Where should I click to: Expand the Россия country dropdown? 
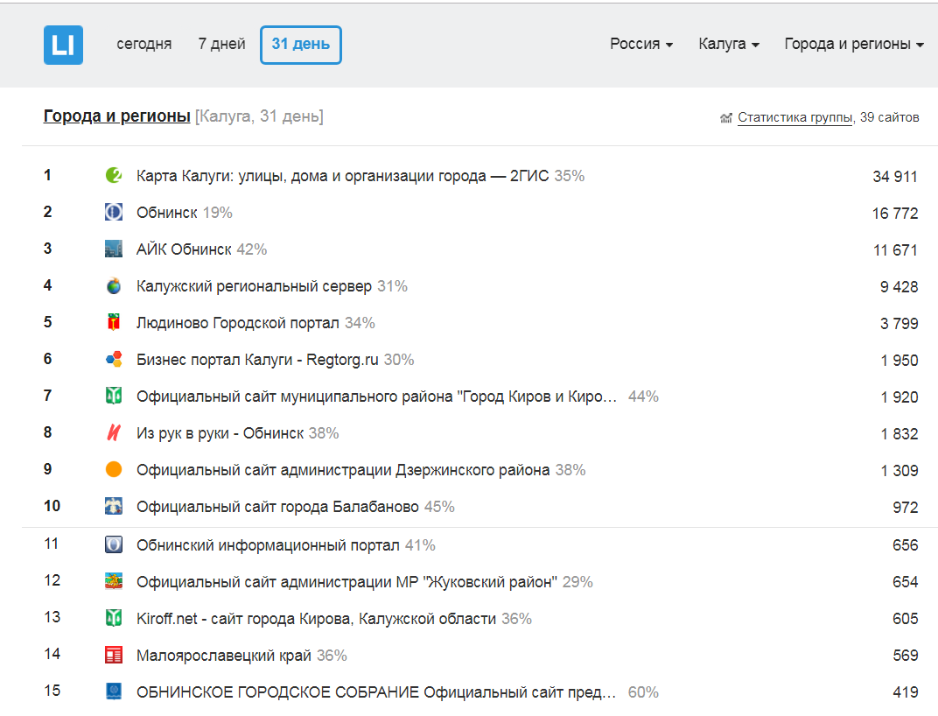tap(641, 45)
